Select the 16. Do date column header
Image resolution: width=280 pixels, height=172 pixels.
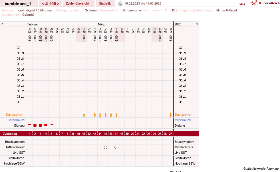[30, 30]
